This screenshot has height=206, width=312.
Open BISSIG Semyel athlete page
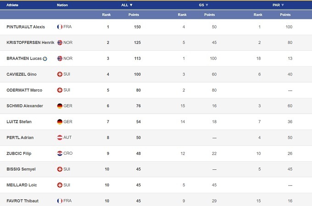pos(22,169)
